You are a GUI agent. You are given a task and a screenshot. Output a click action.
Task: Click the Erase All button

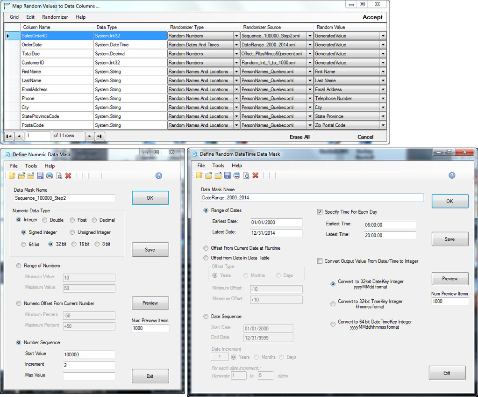[300, 137]
